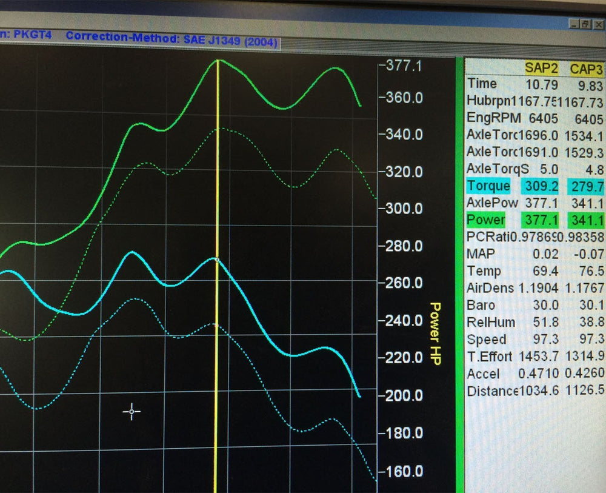Viewport: 606px width, 493px height.
Task: Click the restore window button
Action: pos(585,24)
